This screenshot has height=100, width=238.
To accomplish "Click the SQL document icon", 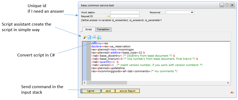I will (90, 37).
